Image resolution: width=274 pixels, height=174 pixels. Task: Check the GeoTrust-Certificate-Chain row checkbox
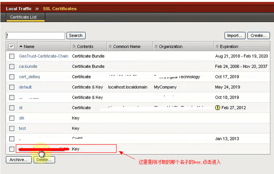pyautogui.click(x=12, y=56)
